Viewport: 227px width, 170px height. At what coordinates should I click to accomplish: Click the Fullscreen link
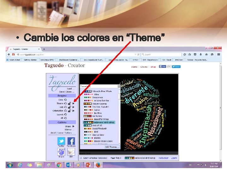pos(163,158)
